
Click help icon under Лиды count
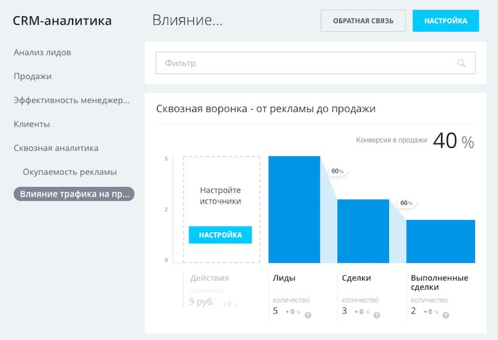[308, 315]
